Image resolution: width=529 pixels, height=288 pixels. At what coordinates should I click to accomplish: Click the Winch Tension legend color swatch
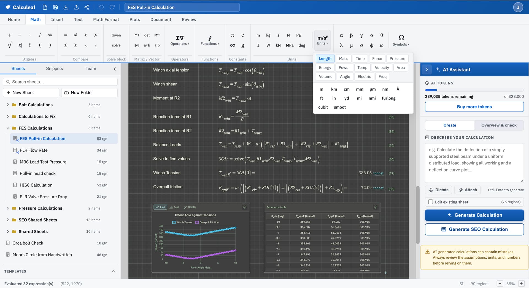tap(174, 222)
